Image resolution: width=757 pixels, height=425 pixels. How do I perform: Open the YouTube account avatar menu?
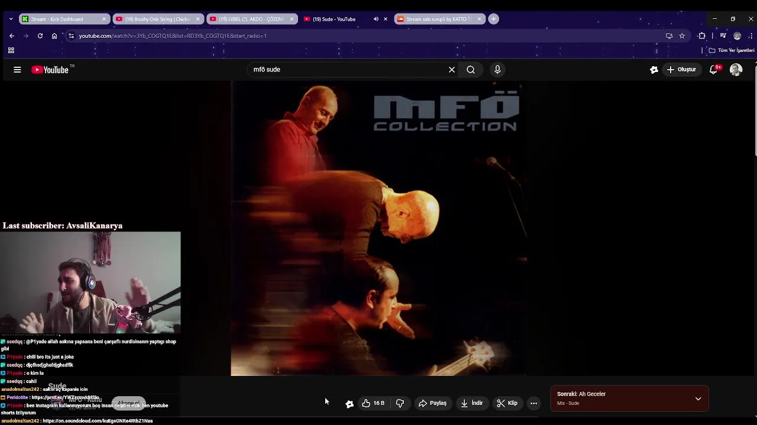pyautogui.click(x=736, y=70)
